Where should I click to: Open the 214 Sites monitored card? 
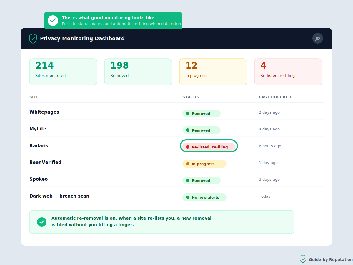pos(63,72)
